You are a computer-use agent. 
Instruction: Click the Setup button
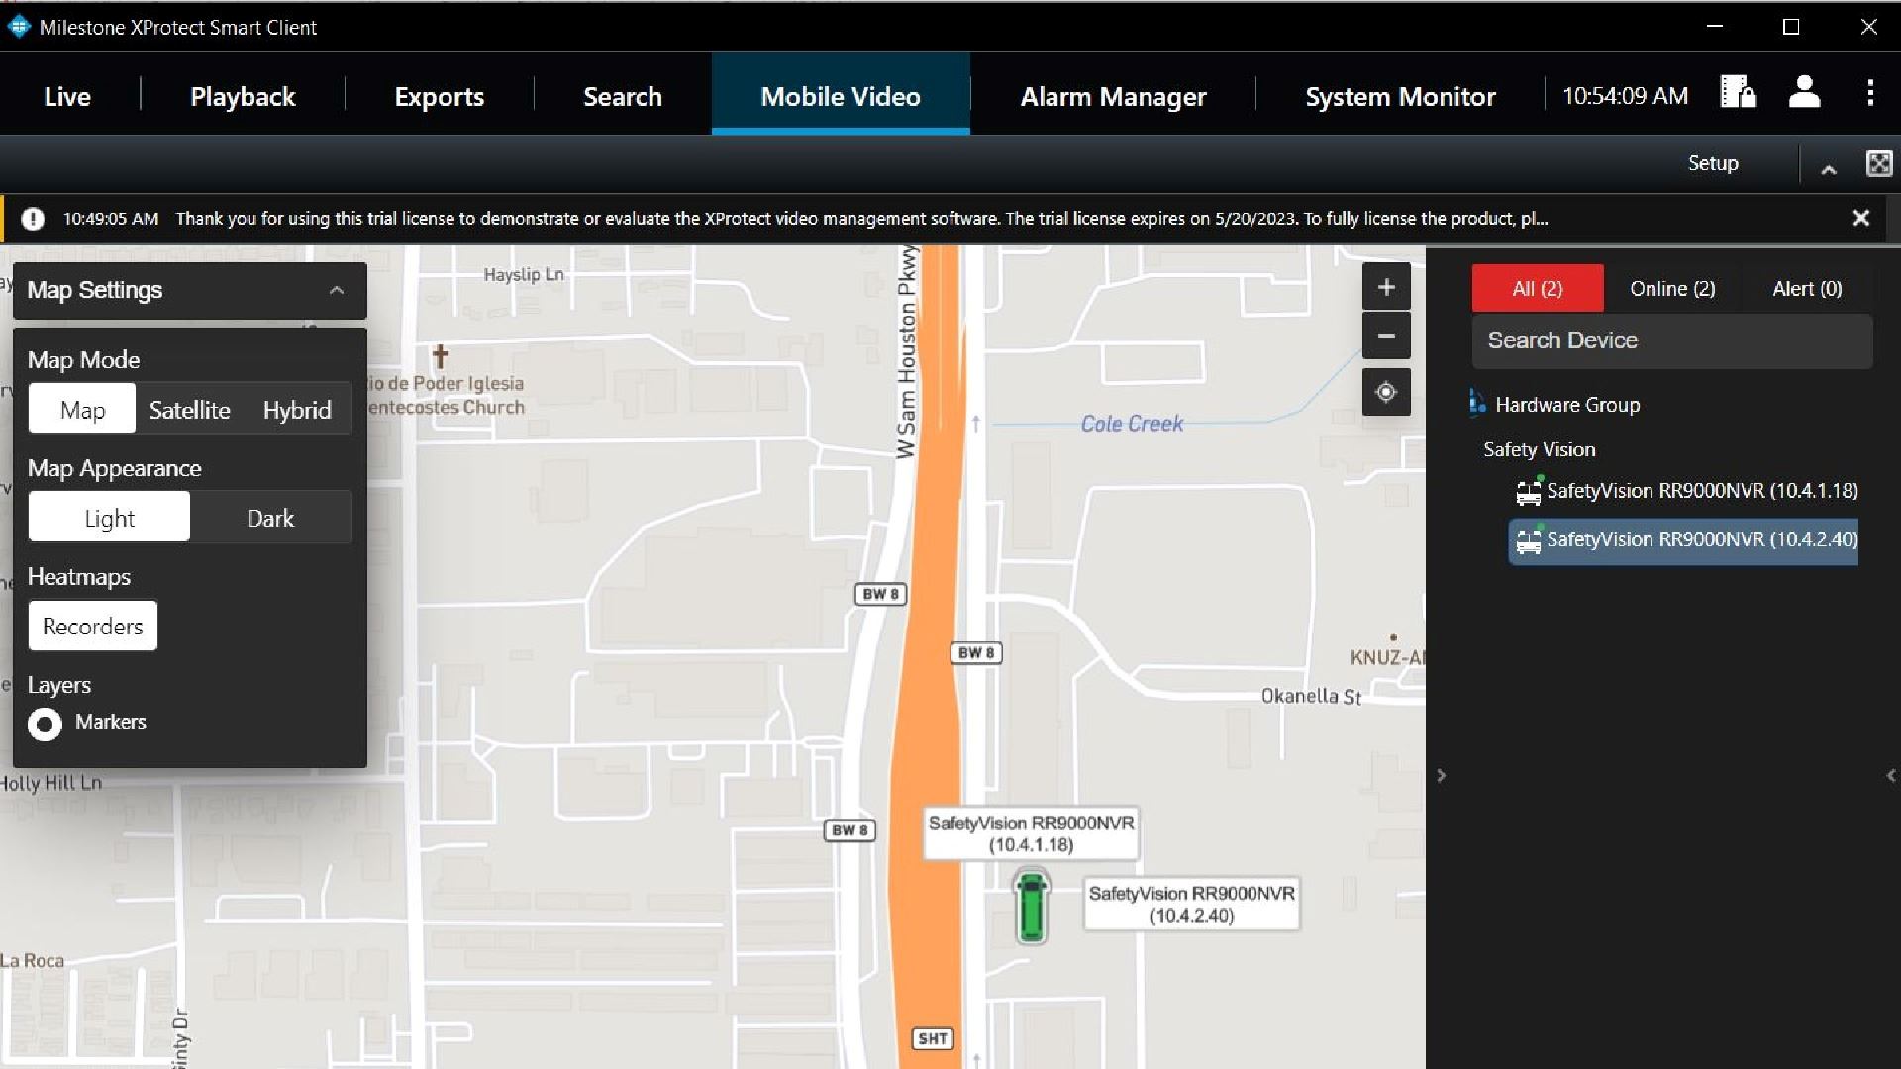click(x=1713, y=163)
